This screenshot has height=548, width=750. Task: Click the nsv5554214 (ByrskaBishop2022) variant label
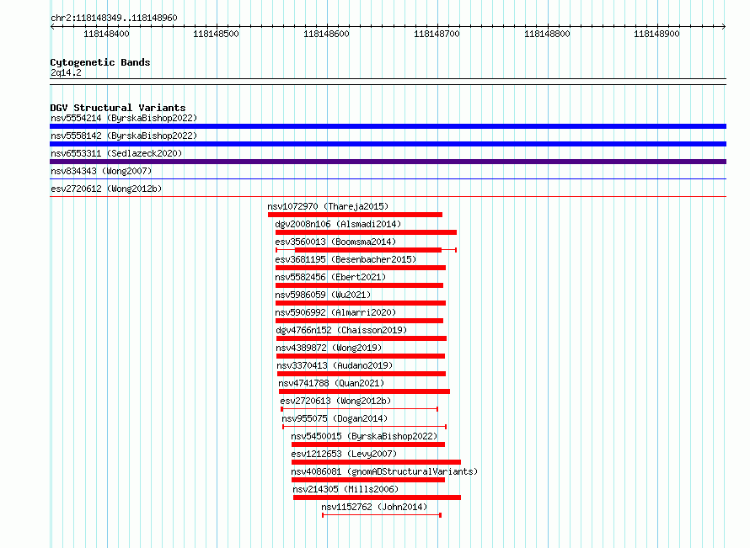124,118
